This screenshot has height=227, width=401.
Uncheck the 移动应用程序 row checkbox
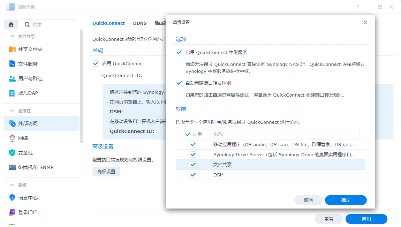(193, 144)
